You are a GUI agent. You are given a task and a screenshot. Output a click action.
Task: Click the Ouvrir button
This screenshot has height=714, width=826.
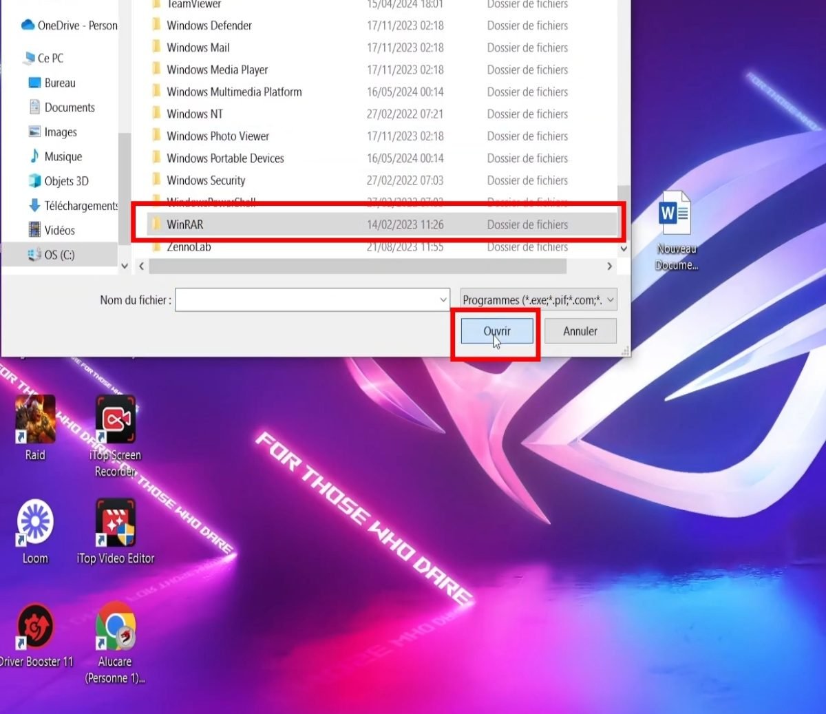[x=497, y=331]
